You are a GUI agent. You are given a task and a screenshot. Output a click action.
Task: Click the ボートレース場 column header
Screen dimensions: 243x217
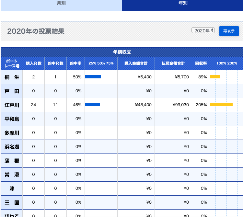point(12,63)
